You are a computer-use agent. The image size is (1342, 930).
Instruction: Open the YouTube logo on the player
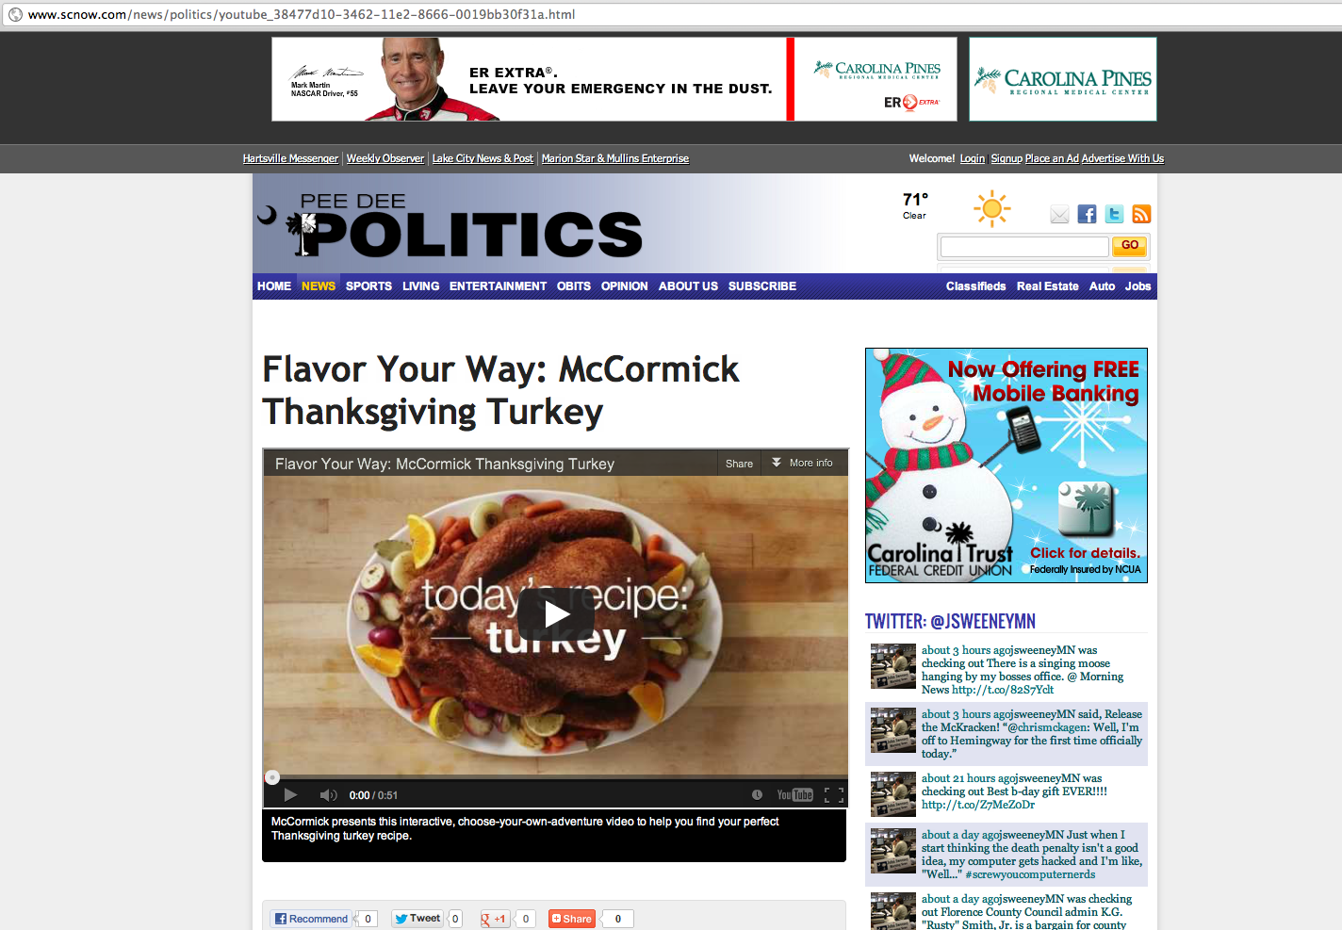point(794,795)
